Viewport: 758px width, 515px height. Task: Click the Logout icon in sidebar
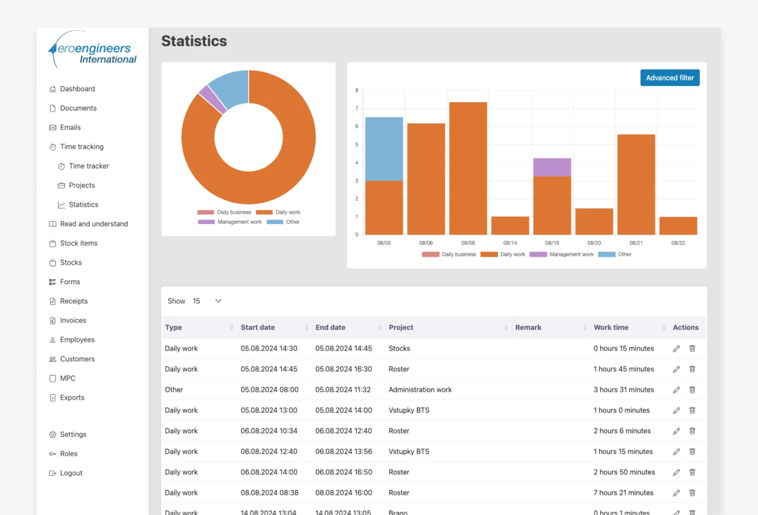click(x=53, y=473)
